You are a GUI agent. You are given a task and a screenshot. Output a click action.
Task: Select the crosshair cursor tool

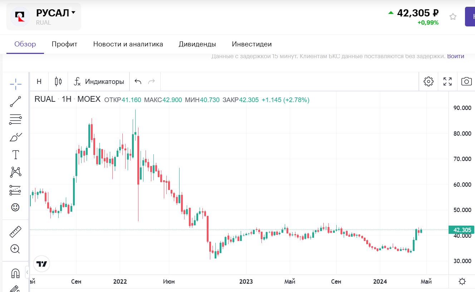coord(15,85)
